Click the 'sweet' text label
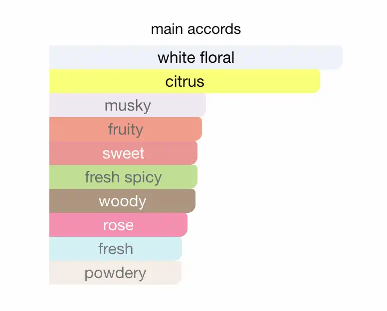The height and width of the screenshot is (311, 387). (x=123, y=153)
